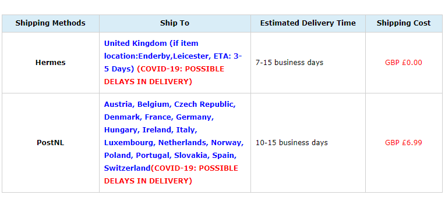Click the Shipping Methods column header

pyautogui.click(x=51, y=23)
